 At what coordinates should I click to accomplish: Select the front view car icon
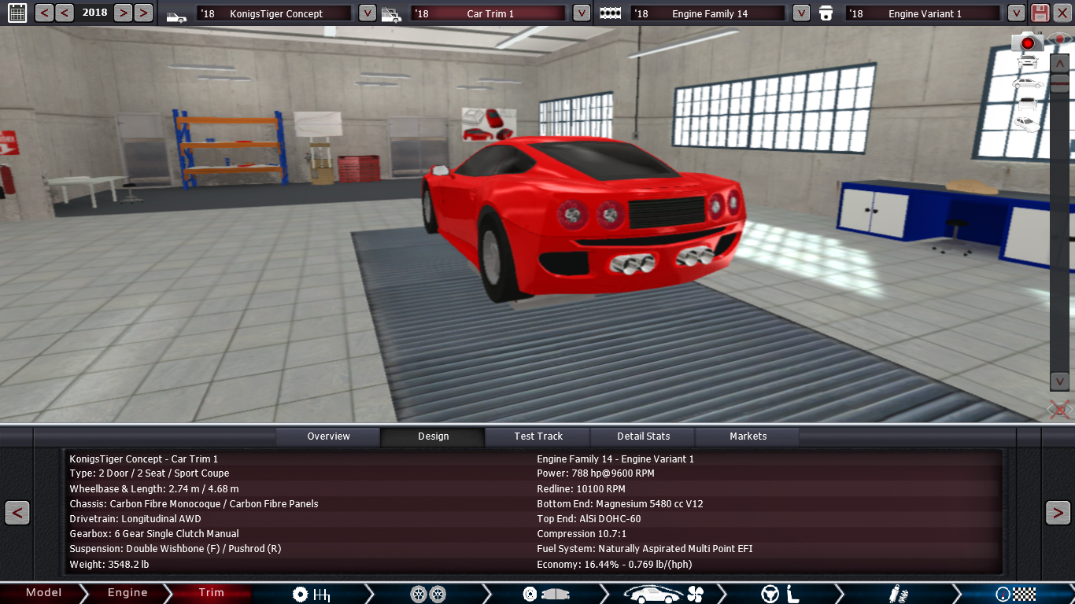tap(1027, 62)
